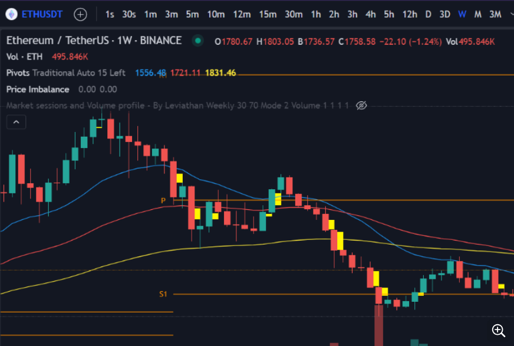Click the green market status dot
Image resolution: width=514 pixels, height=346 pixels.
coord(198,41)
